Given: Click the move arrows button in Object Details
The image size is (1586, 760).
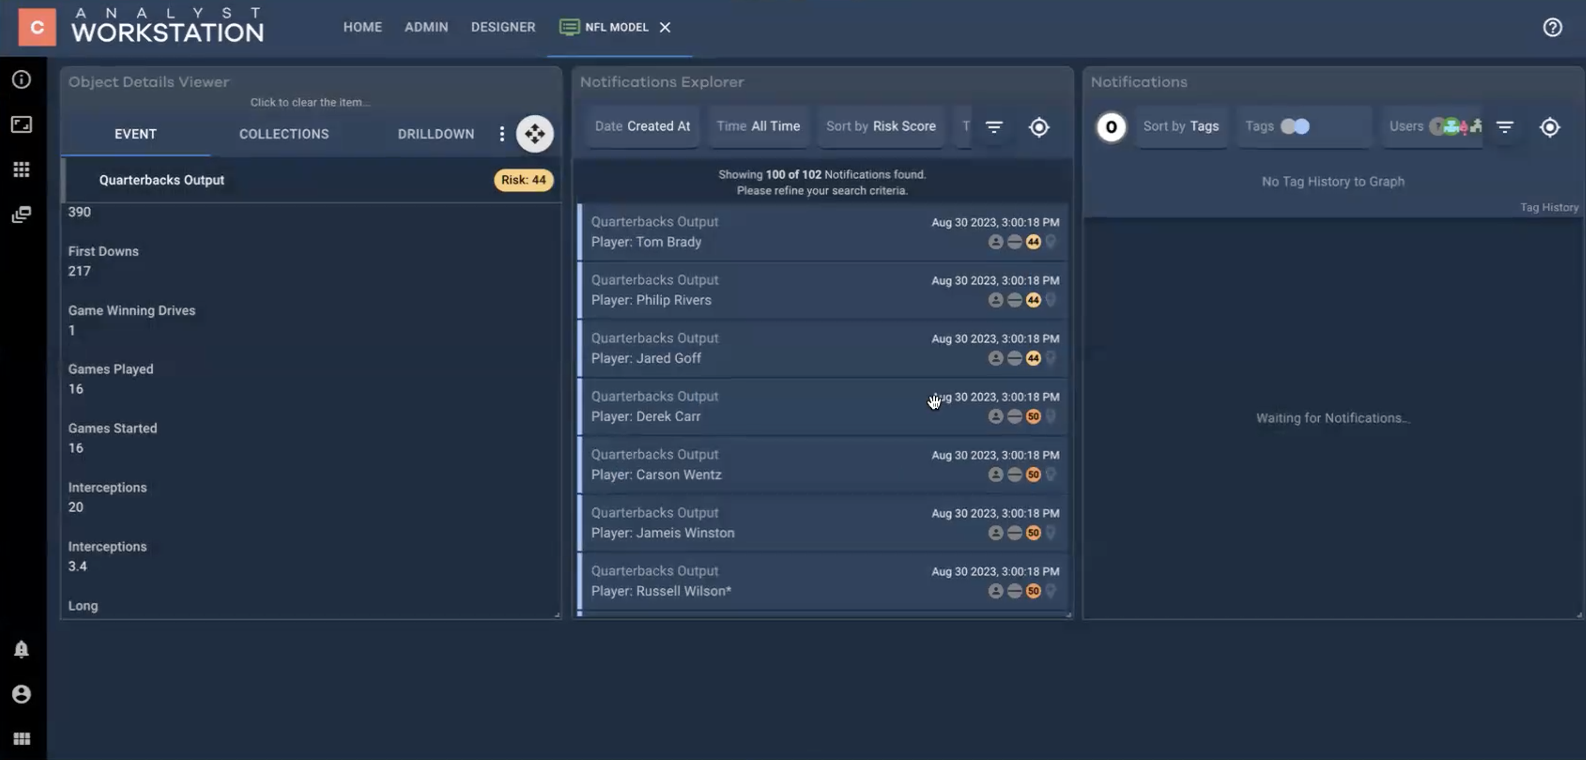Looking at the screenshot, I should click(534, 134).
